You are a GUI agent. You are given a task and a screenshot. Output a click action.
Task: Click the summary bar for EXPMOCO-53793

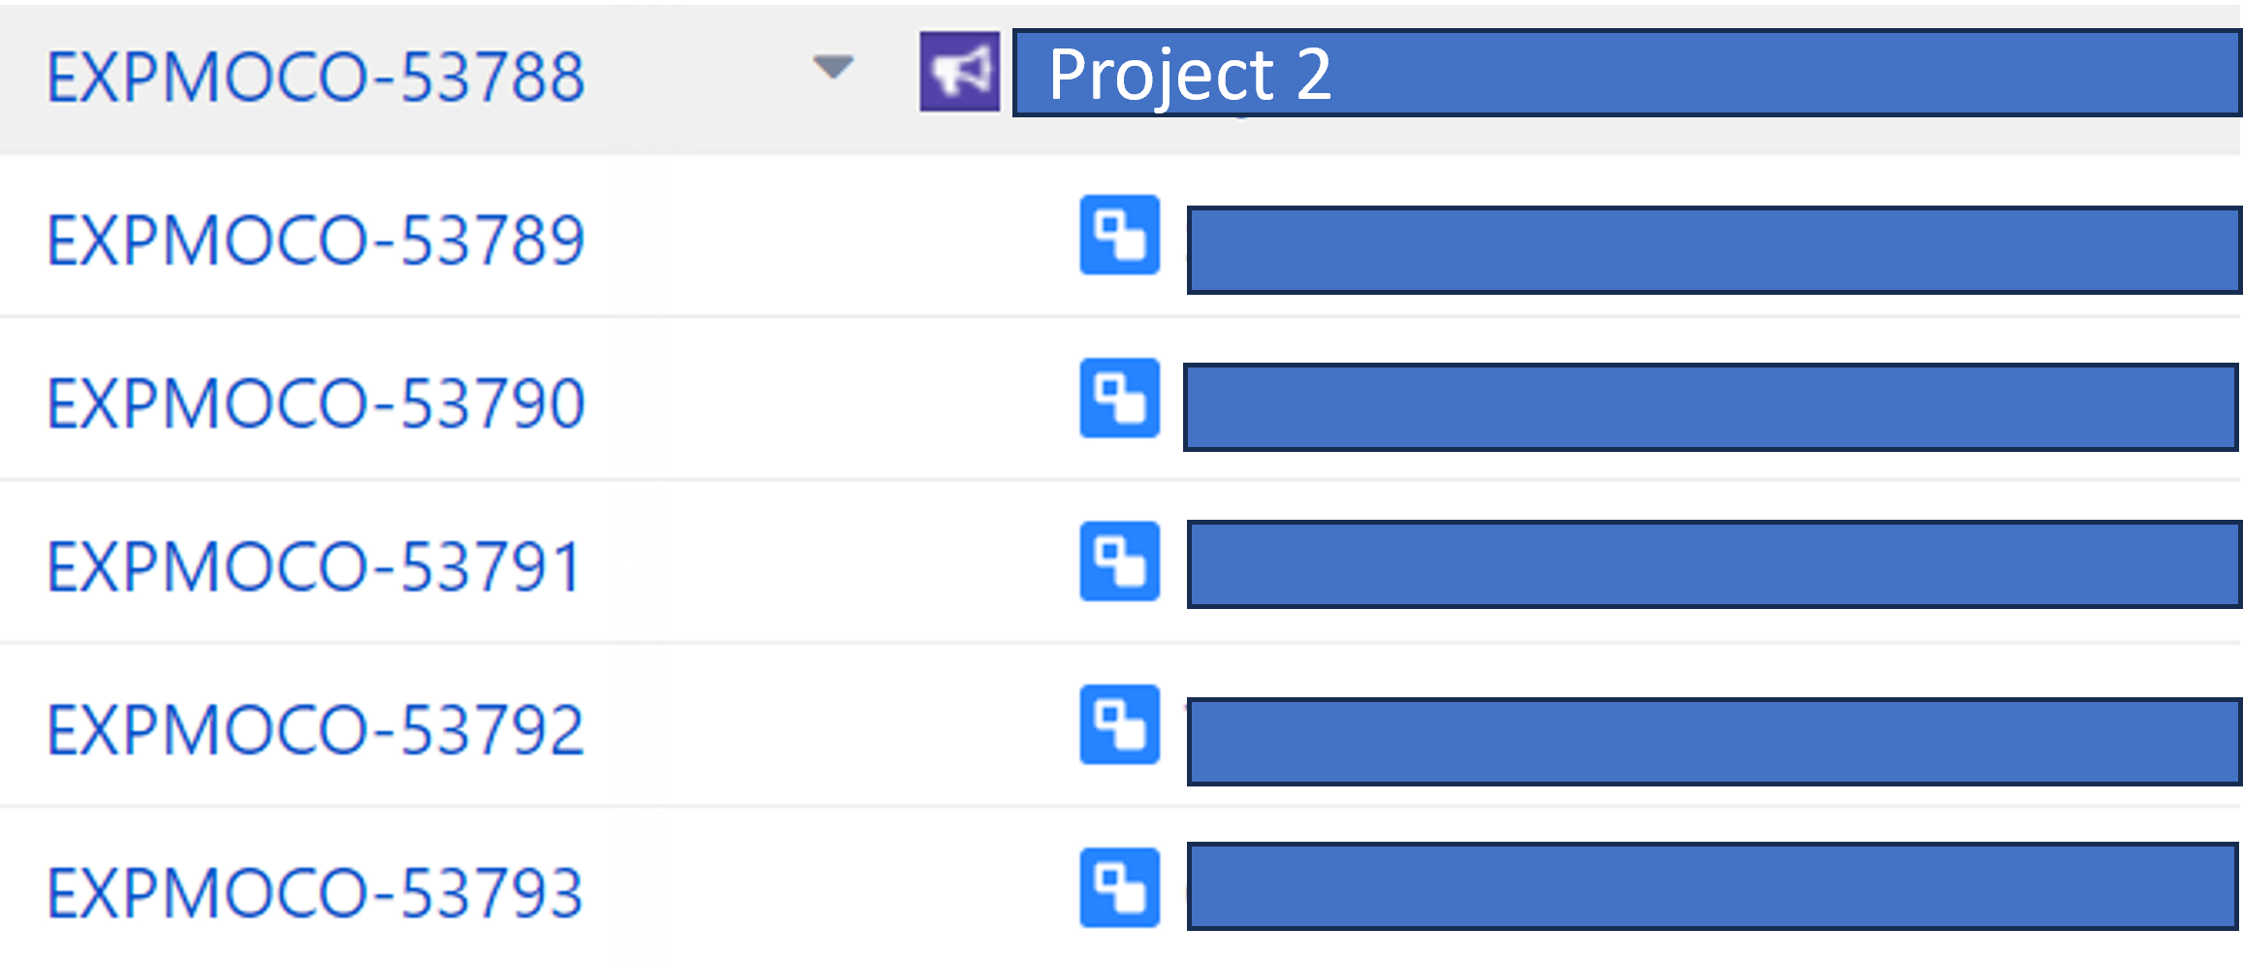click(x=1707, y=887)
